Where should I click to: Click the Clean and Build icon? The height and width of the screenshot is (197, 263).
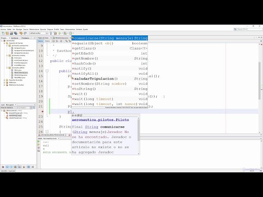(x=55, y=33)
